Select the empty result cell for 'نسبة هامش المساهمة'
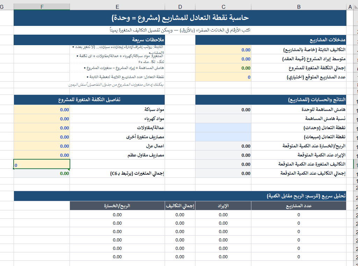The height and width of the screenshot is (266, 358). coord(223,119)
